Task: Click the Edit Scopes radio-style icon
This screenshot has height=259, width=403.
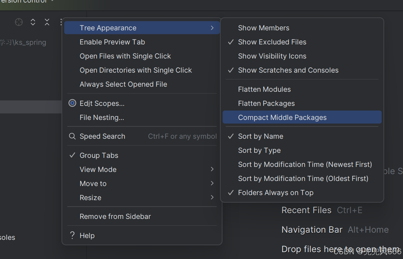Action: click(x=72, y=103)
